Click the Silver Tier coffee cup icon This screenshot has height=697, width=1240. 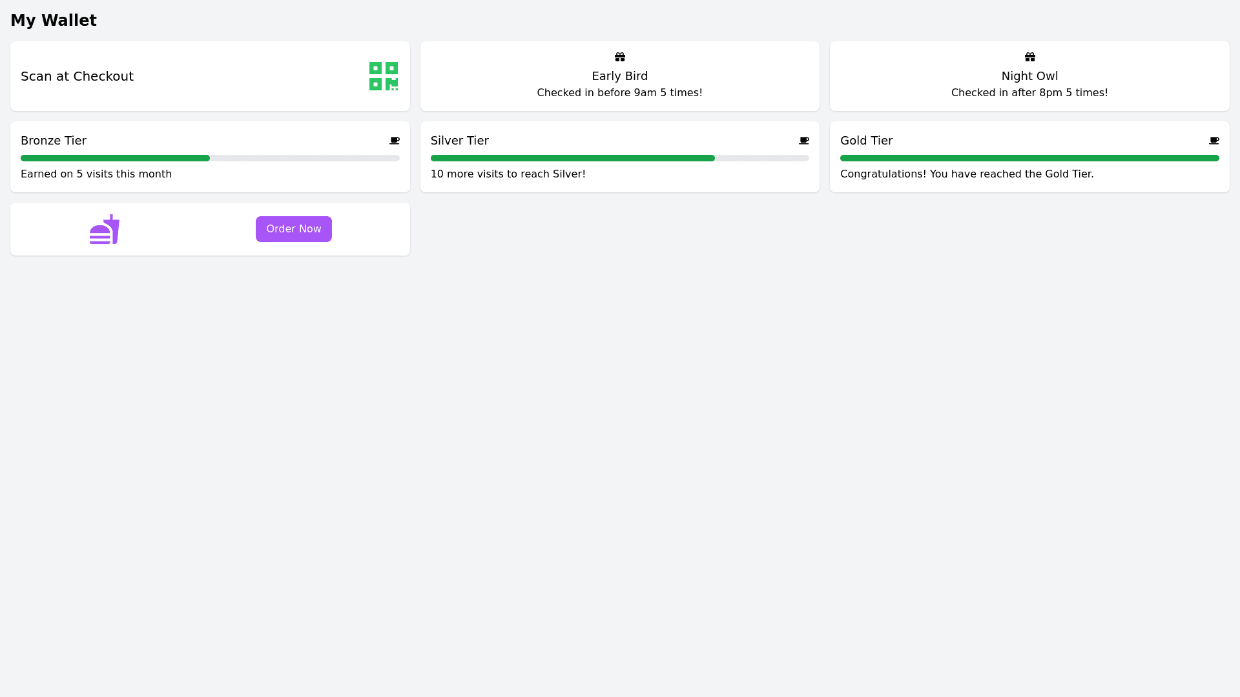click(804, 141)
